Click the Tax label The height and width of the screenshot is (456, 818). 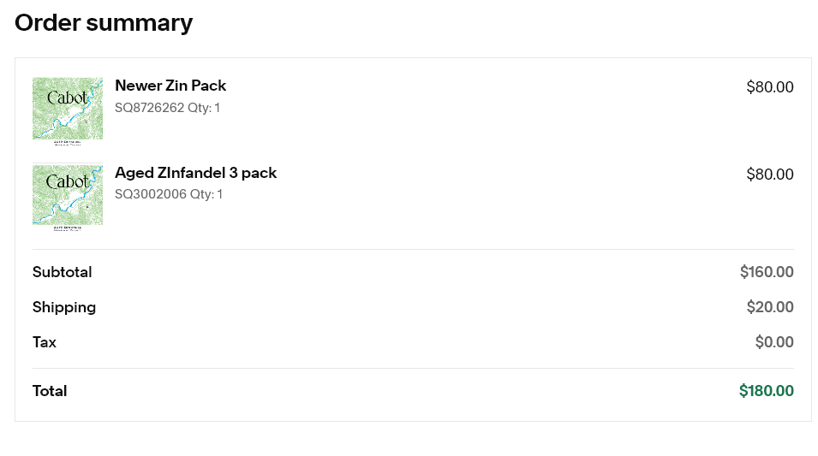click(45, 342)
